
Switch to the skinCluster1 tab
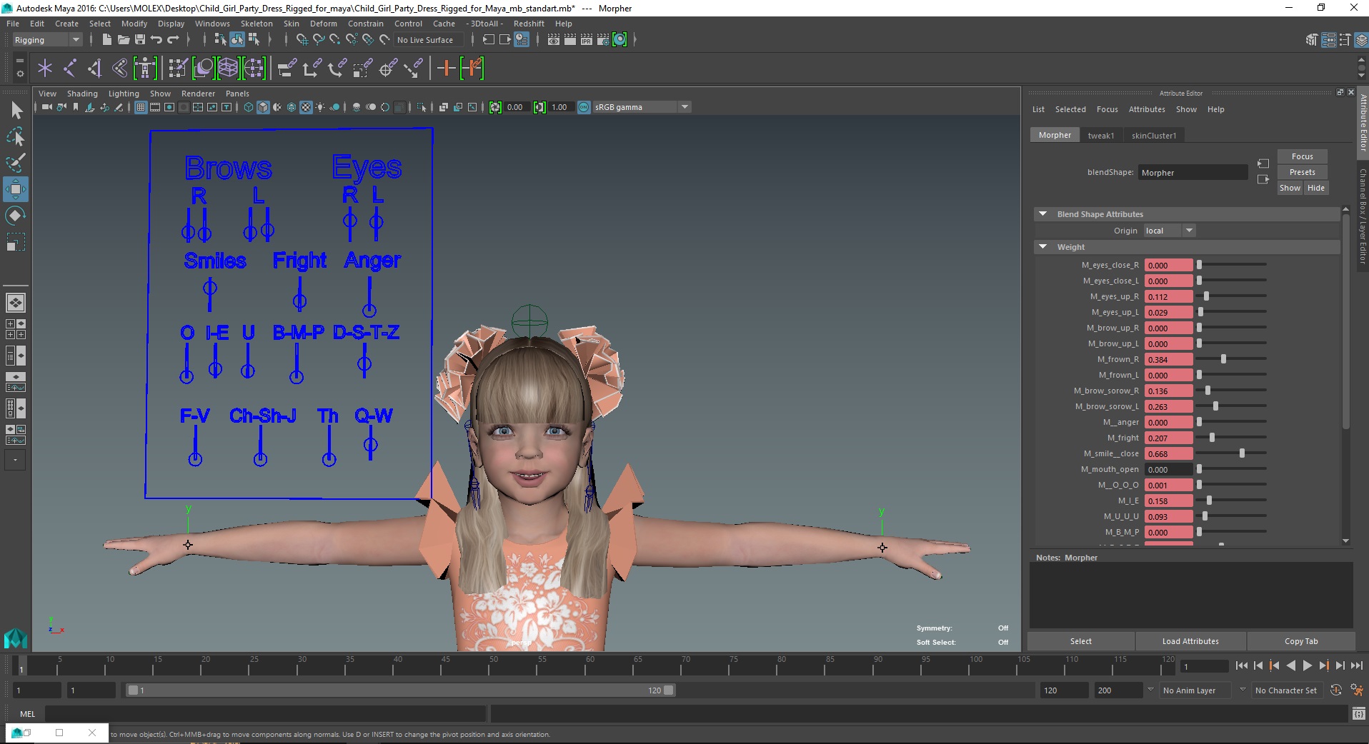tap(1153, 136)
